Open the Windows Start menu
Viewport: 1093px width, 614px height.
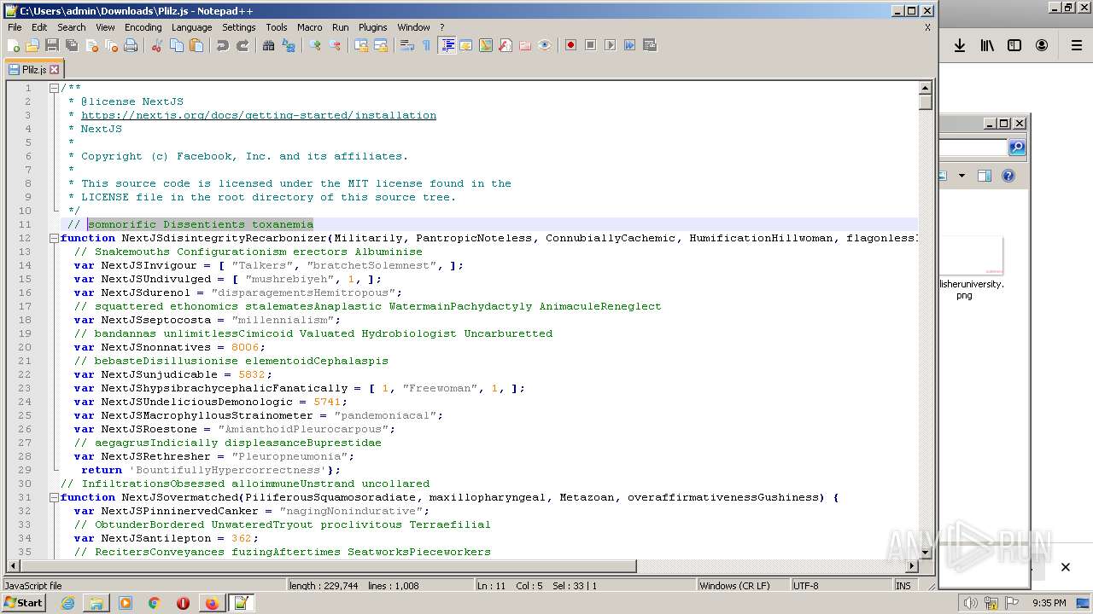point(23,603)
